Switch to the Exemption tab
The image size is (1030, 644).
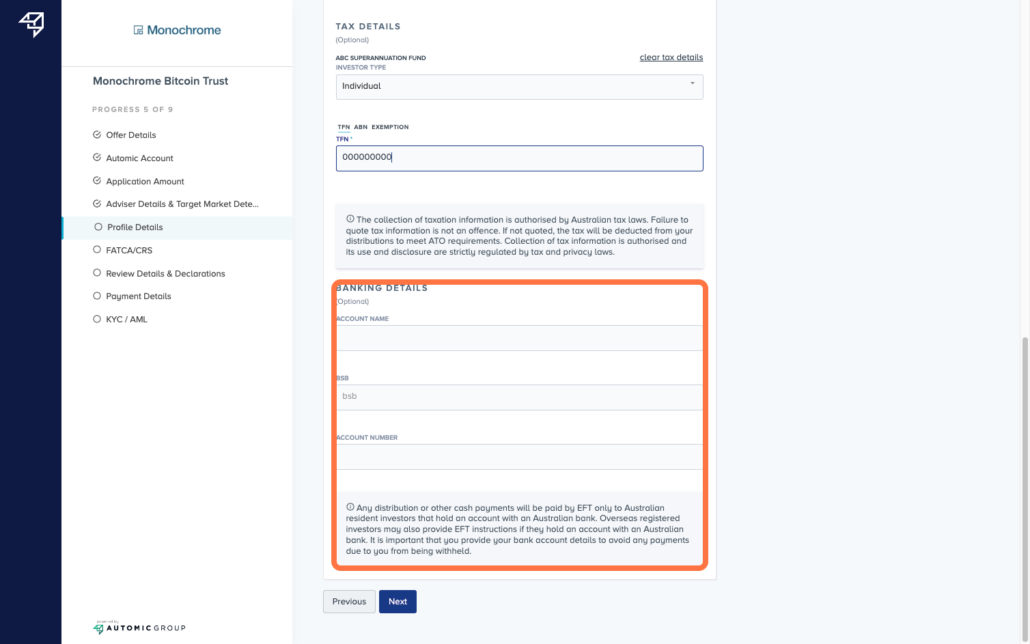(390, 127)
